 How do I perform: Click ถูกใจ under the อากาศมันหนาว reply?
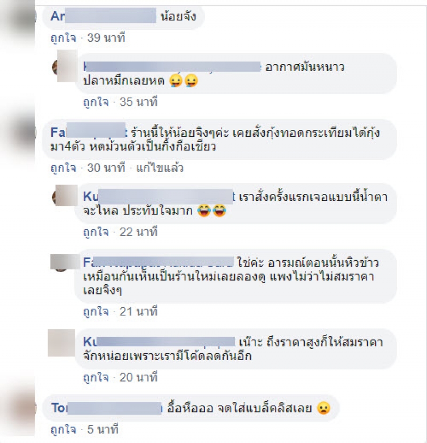click(x=96, y=102)
